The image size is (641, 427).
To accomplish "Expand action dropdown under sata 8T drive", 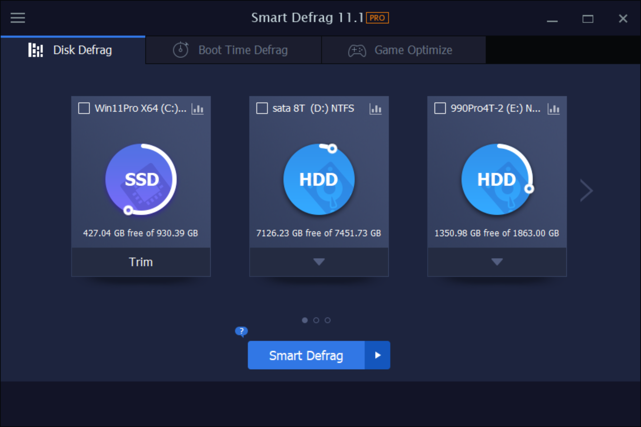I will pos(319,262).
